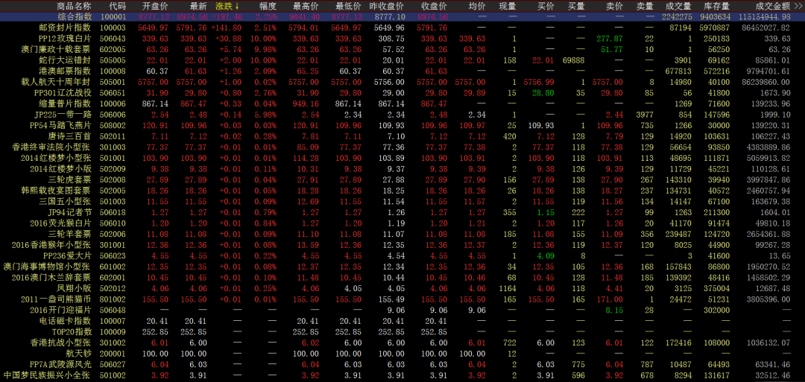Select the 蛇行大运错封 row
Screen dimensions: 805x382
402,60
